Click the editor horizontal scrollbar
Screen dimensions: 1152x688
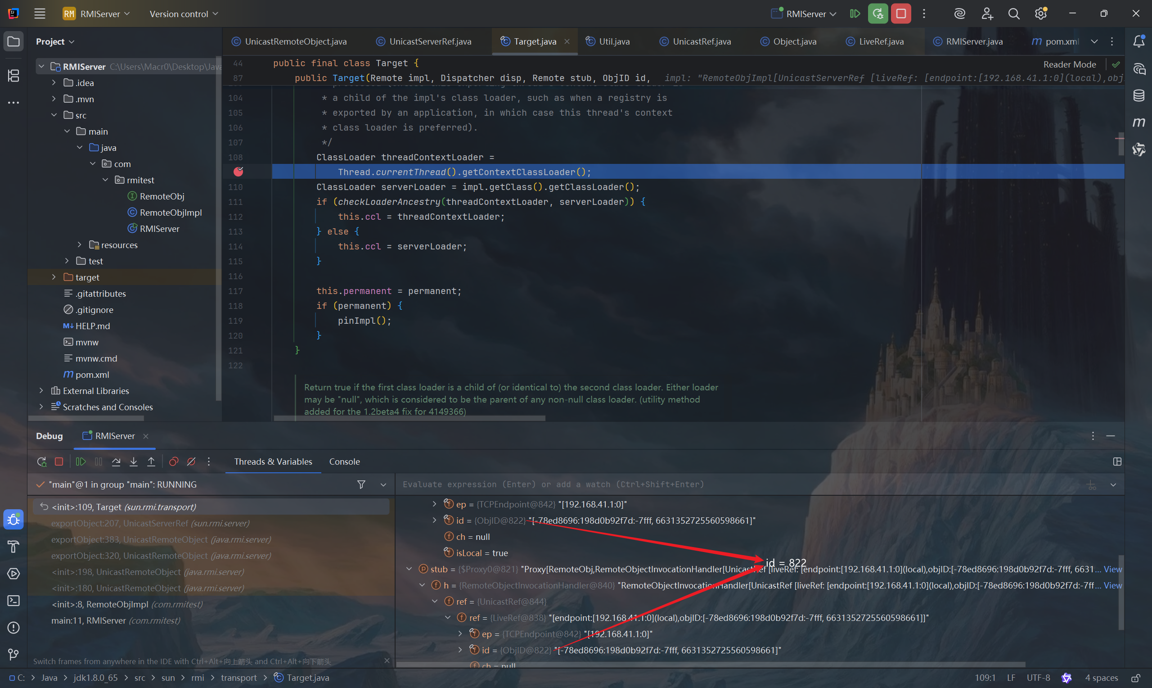(x=409, y=418)
